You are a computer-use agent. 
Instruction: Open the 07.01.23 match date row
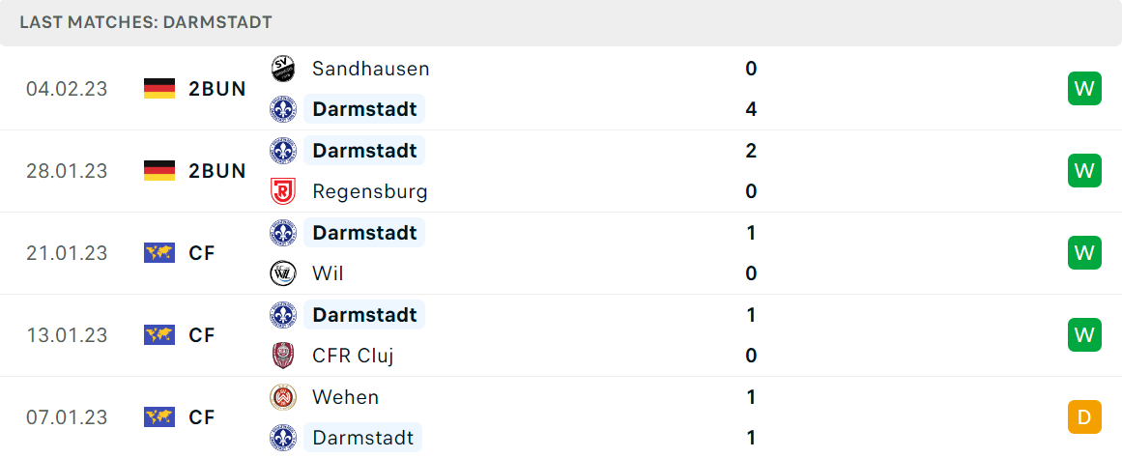561,416
